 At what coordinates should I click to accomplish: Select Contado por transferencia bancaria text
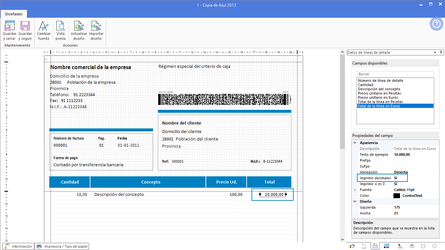[88, 165]
